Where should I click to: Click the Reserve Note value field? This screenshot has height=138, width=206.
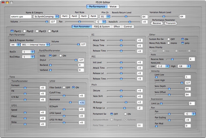point(192,59)
